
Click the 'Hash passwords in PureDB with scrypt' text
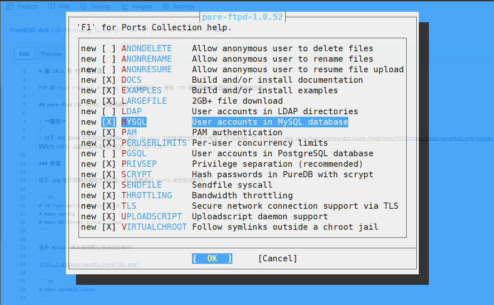283,175
